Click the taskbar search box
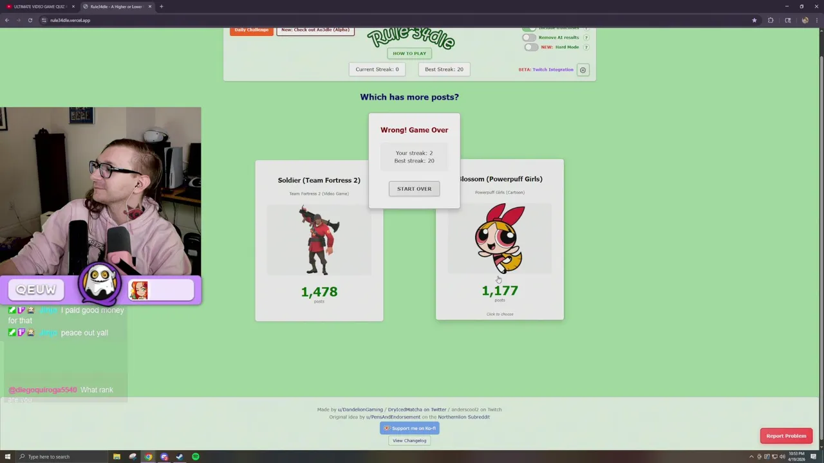The height and width of the screenshot is (463, 824). pyautogui.click(x=61, y=457)
